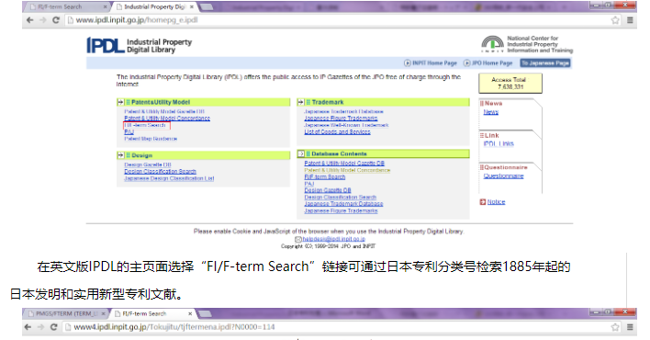Viewport: 650px width, 340px height.
Task: Click forward arrow in upper browser window
Action: [43, 20]
